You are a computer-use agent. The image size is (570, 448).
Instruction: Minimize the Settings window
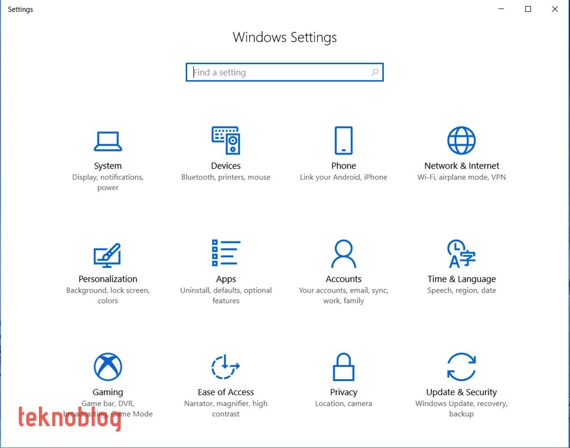point(501,9)
